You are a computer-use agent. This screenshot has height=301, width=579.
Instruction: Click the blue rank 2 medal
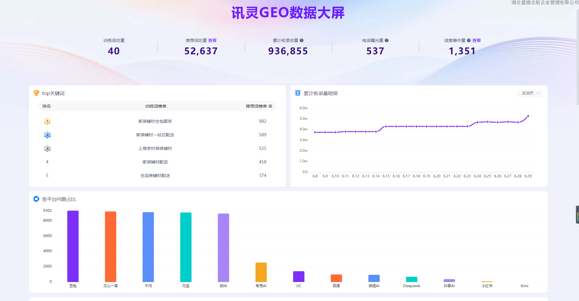(47, 135)
